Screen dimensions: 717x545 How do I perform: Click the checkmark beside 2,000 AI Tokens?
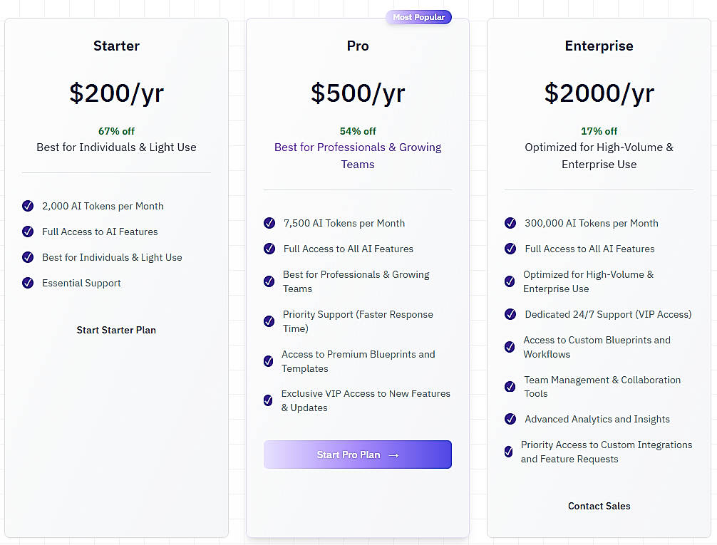coord(28,206)
